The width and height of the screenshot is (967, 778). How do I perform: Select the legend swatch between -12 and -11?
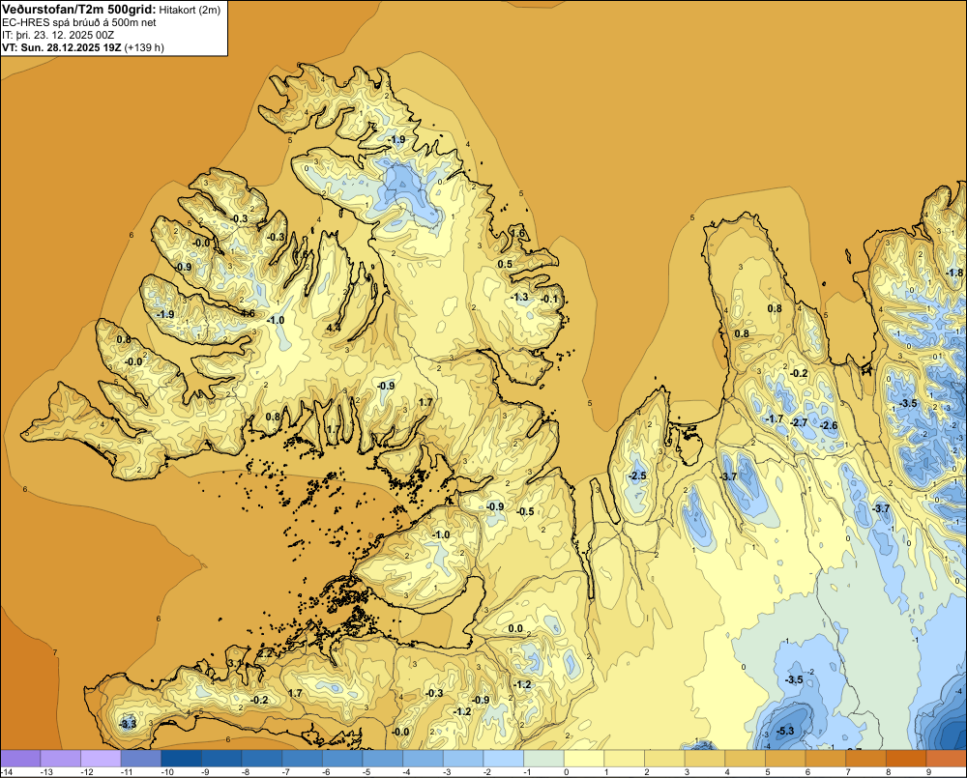tap(102, 759)
